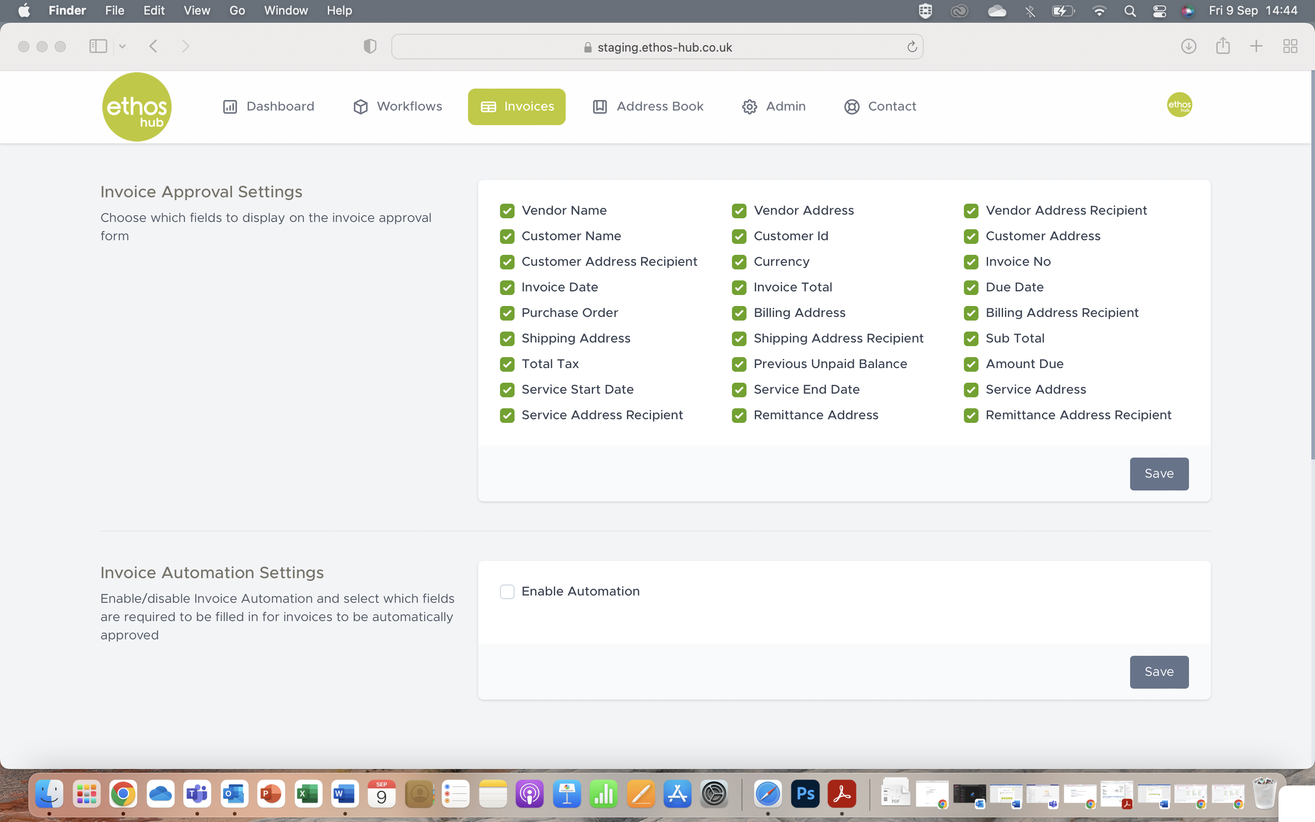1315x822 pixels.
Task: Save the Invoice Automation Settings
Action: (1158, 672)
